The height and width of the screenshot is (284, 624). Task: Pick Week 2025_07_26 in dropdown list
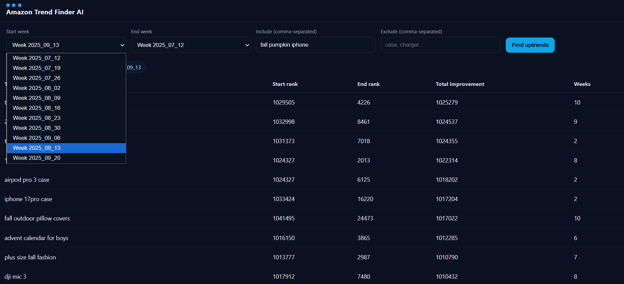tap(37, 78)
